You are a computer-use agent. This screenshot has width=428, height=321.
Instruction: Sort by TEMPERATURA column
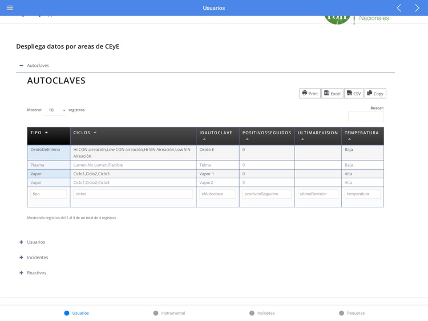pos(363,136)
